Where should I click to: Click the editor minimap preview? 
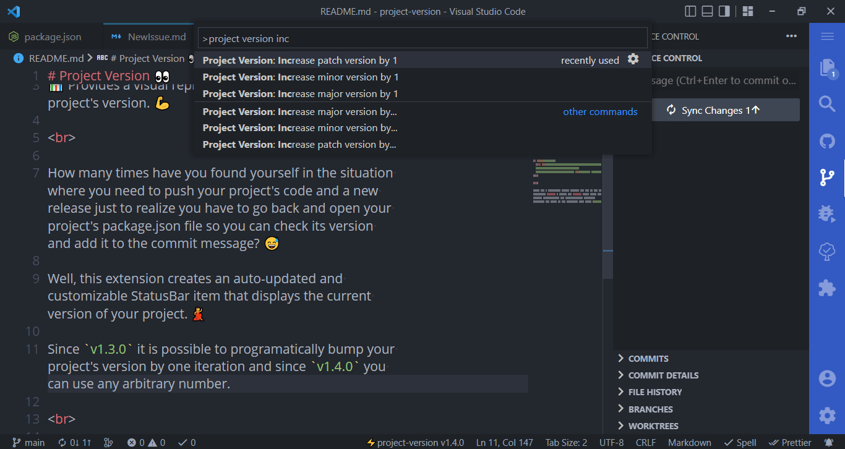point(567,181)
